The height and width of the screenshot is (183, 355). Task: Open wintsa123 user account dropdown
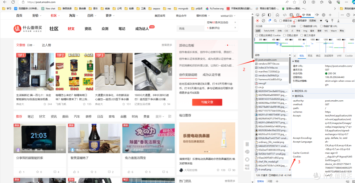(228, 16)
